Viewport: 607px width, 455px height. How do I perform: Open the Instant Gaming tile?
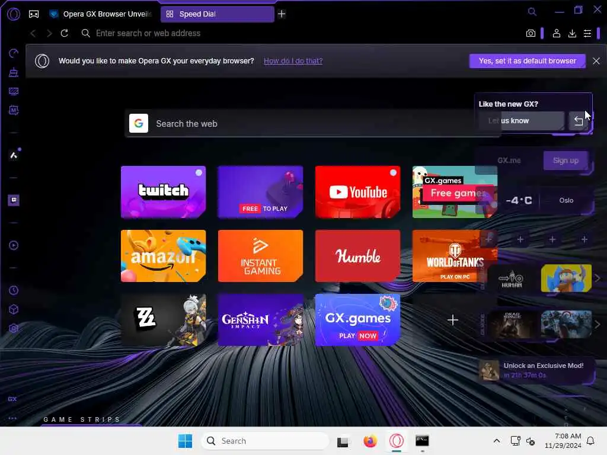tap(261, 256)
